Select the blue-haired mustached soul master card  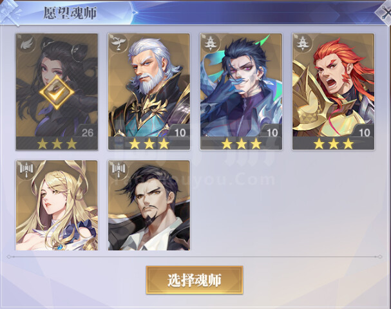pyautogui.click(x=241, y=91)
